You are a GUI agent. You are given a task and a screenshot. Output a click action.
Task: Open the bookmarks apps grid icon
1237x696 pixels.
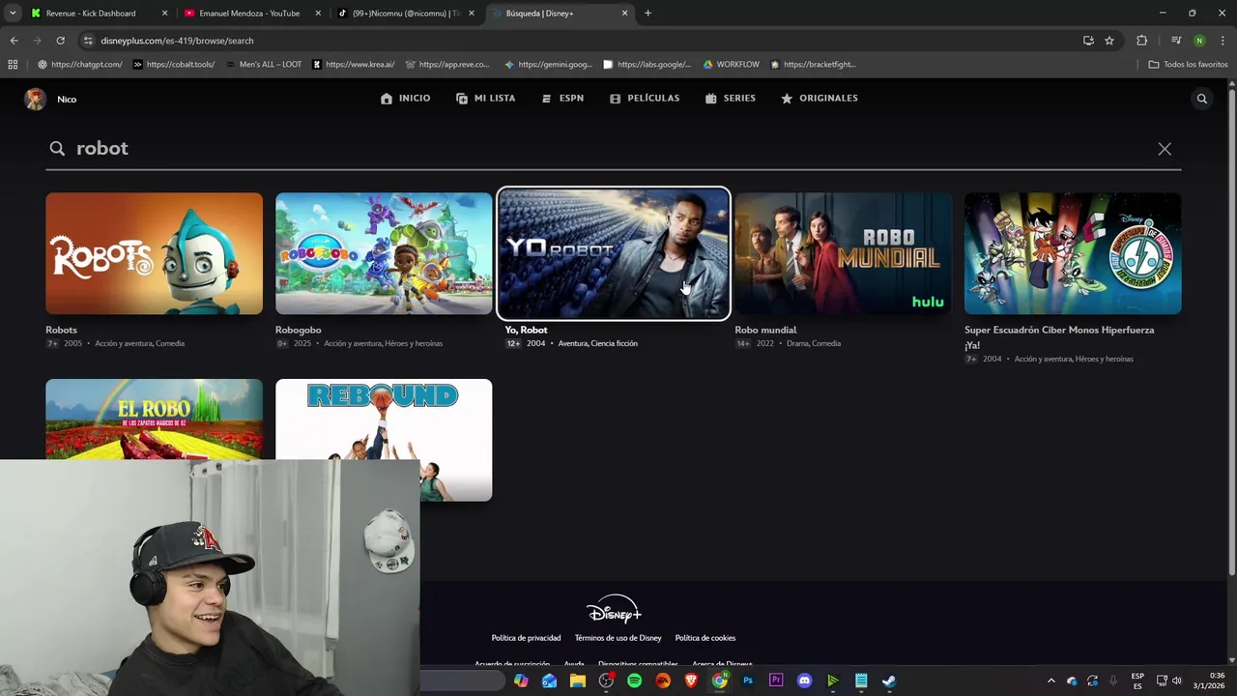pyautogui.click(x=13, y=65)
